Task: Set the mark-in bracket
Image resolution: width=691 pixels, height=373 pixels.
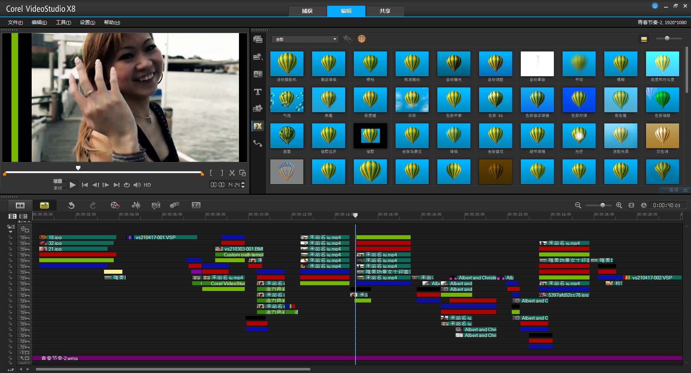Action: tap(211, 173)
